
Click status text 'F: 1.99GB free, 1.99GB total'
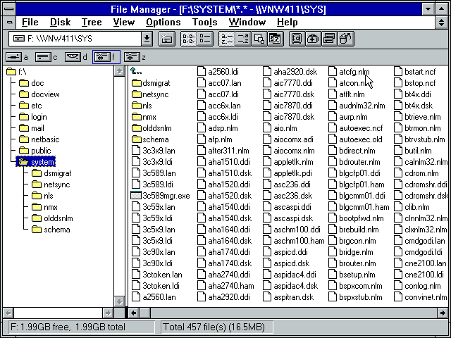coord(68,327)
